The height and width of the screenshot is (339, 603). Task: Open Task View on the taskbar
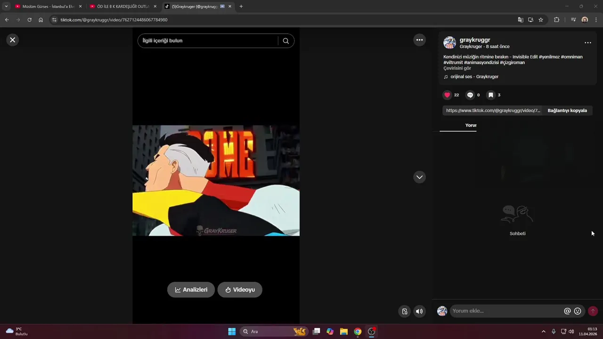point(317,331)
